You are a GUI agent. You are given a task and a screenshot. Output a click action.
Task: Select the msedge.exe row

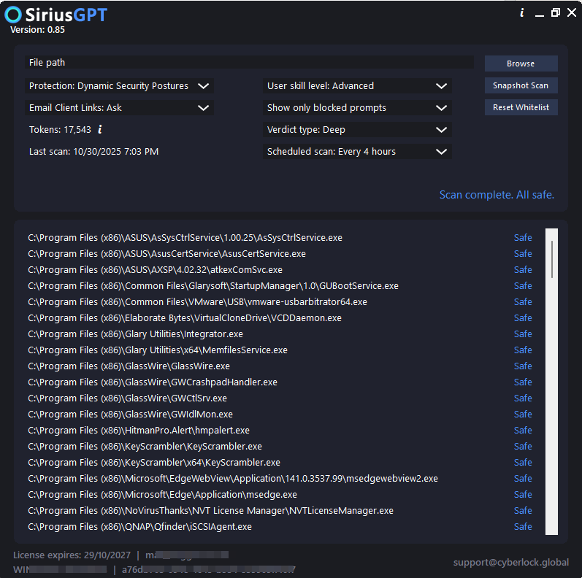280,495
